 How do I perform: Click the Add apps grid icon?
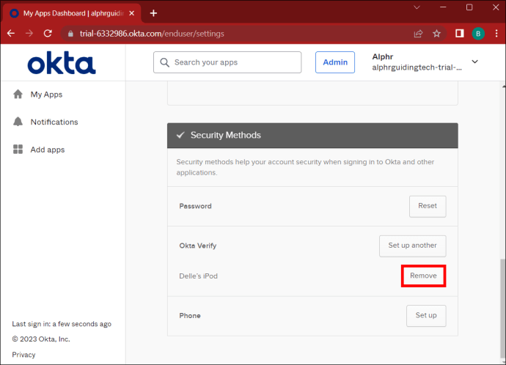tap(18, 150)
